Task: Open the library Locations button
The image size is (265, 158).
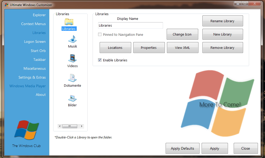Action: pyautogui.click(x=115, y=48)
